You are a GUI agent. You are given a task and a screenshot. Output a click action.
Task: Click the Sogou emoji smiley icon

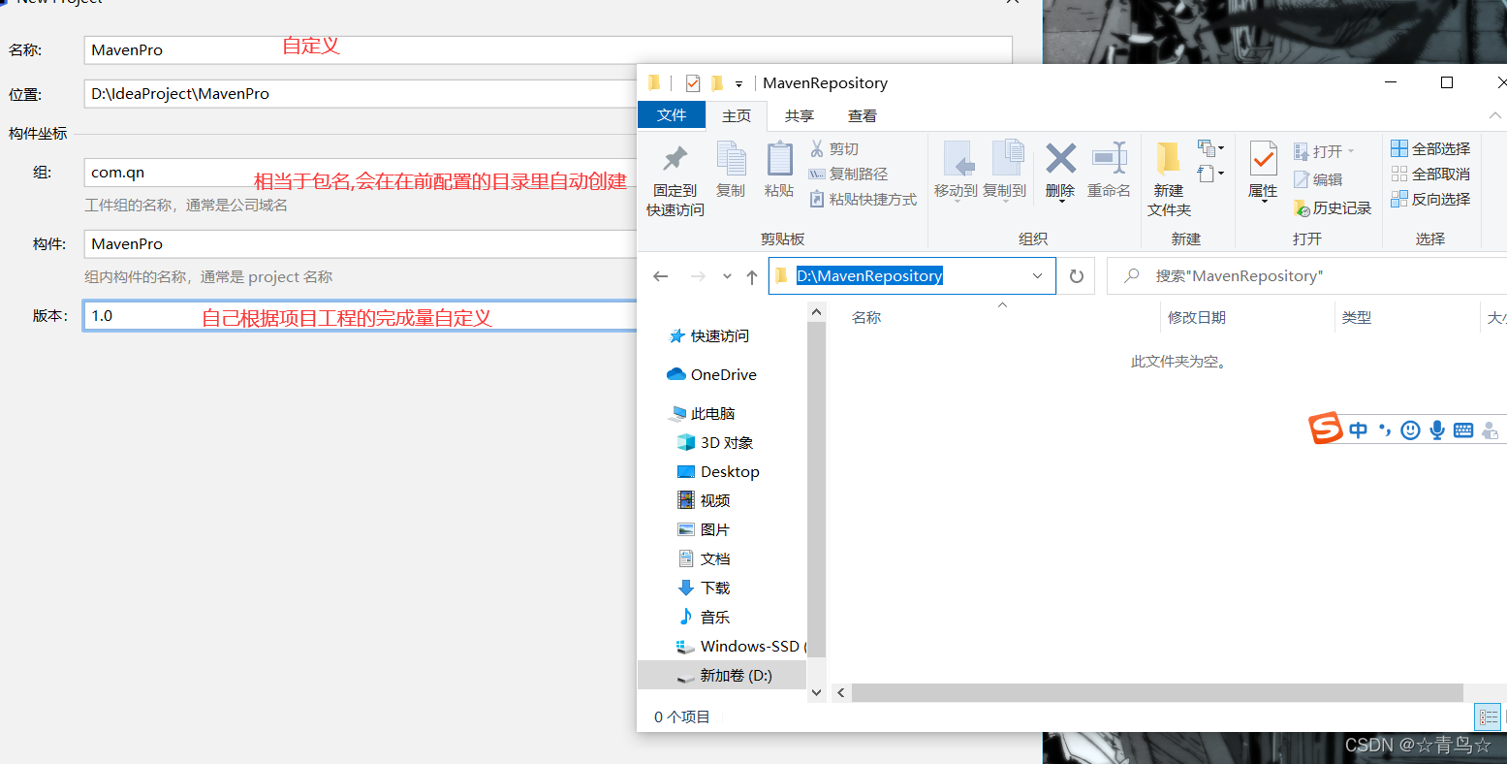(1410, 430)
